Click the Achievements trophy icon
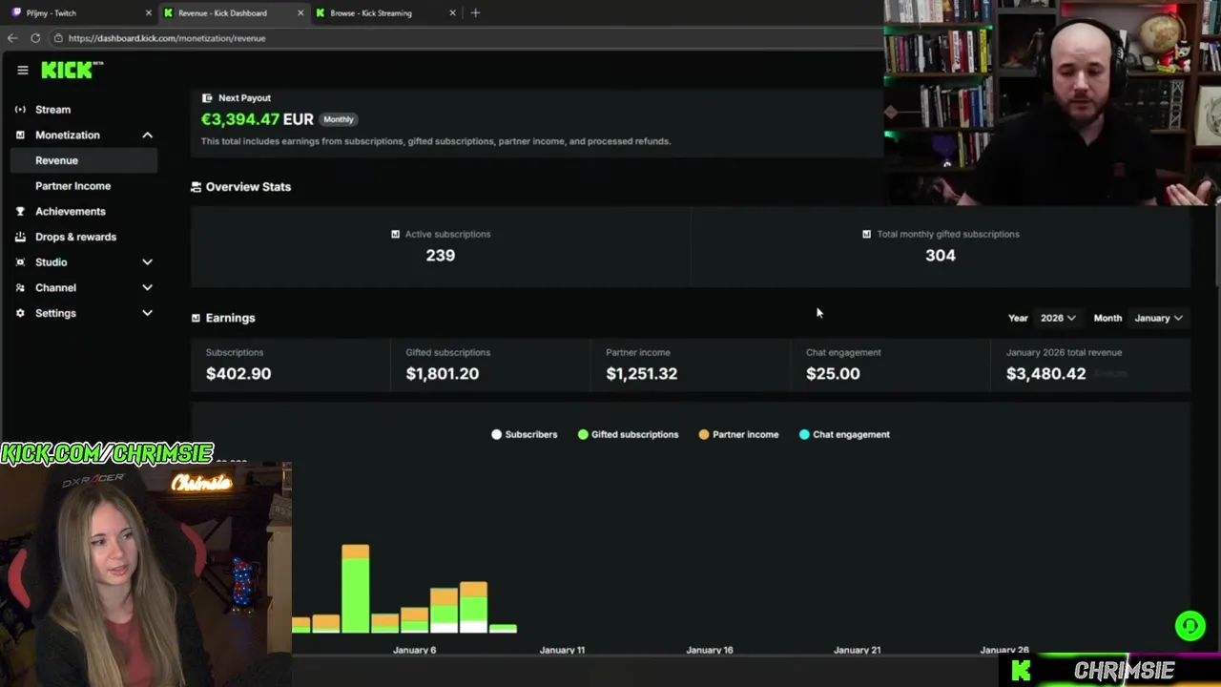Viewport: 1221px width, 687px height. click(x=20, y=212)
